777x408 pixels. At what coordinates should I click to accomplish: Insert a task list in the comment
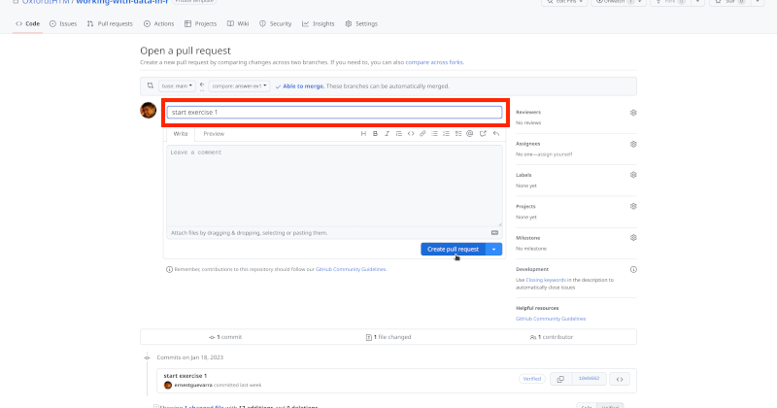457,133
